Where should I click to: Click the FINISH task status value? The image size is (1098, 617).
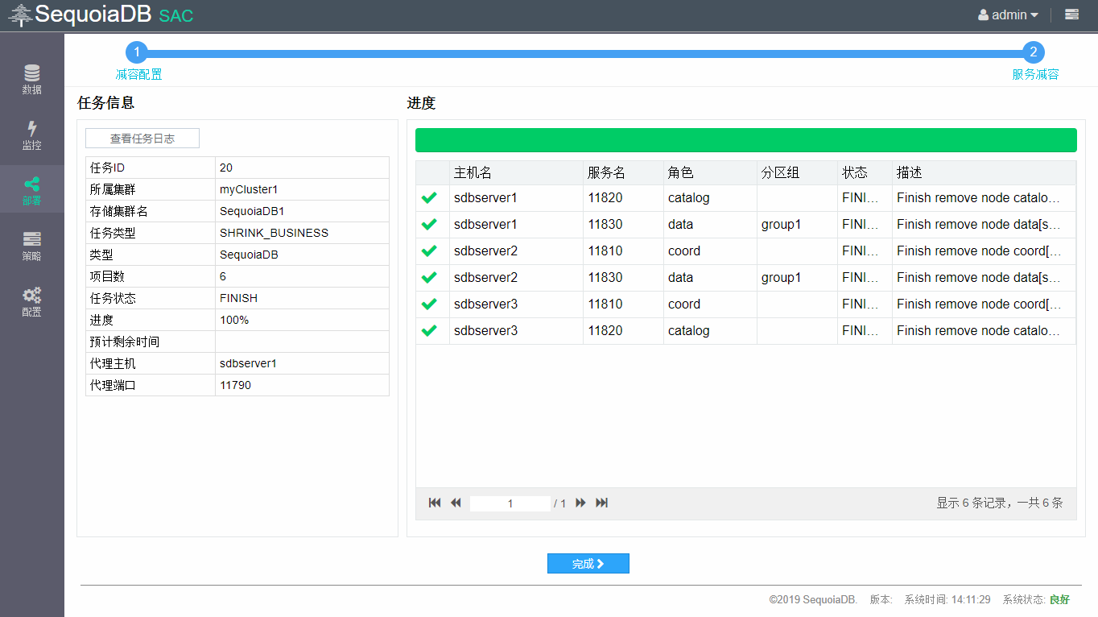coord(239,298)
